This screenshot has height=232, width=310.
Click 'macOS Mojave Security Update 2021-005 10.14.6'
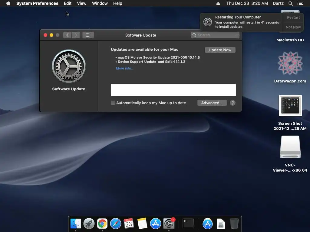159,57
